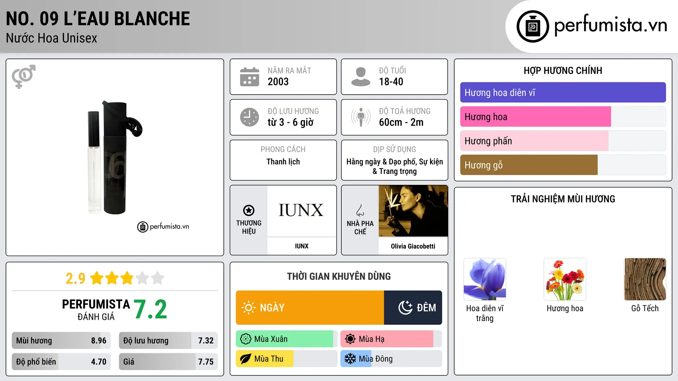Open the Hương hoa bouquet thumbnail
678x381 pixels.
(565, 279)
